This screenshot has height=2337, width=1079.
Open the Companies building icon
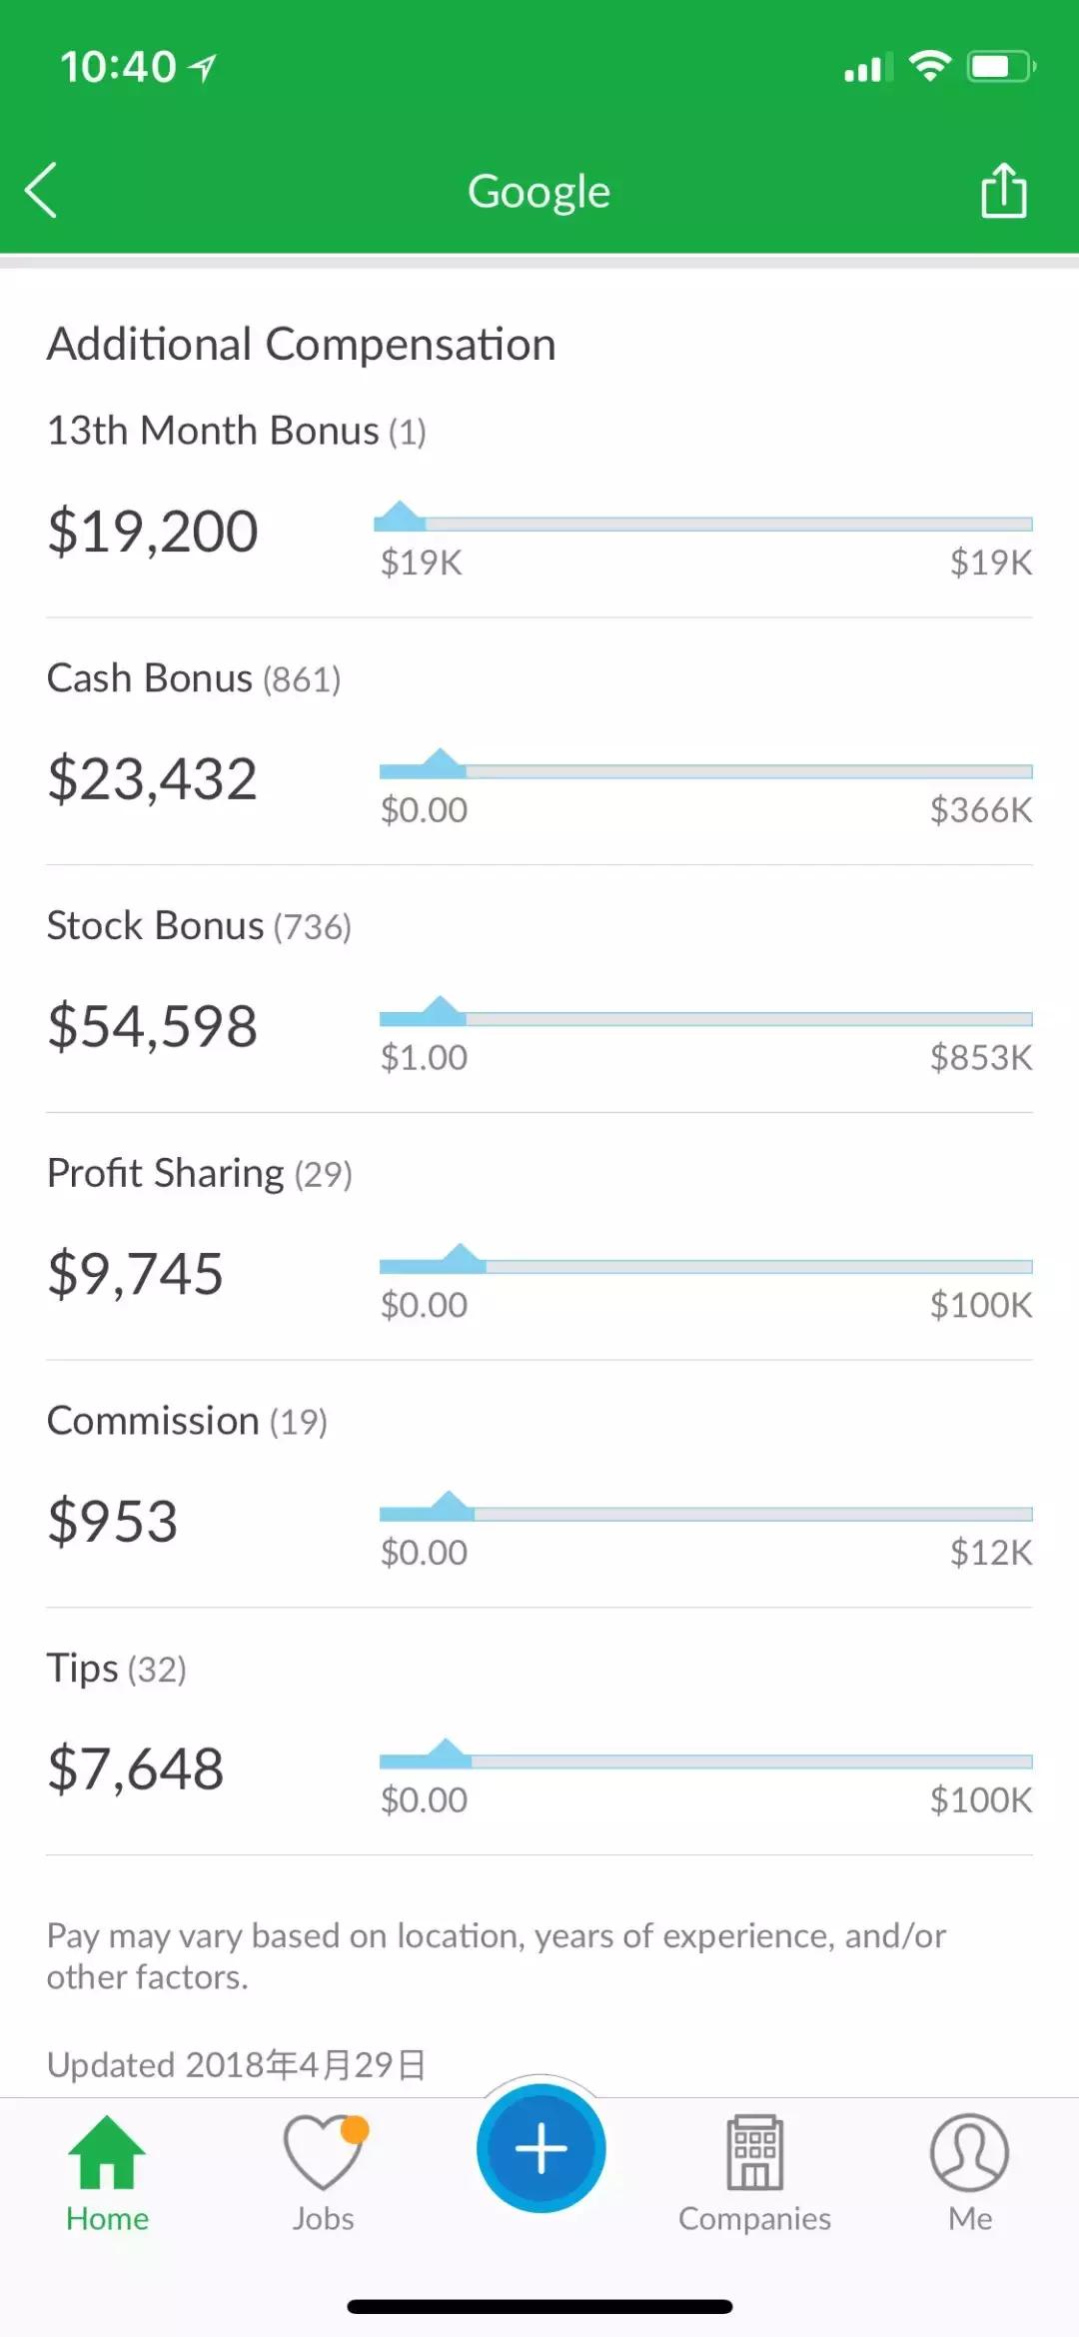tap(755, 2152)
